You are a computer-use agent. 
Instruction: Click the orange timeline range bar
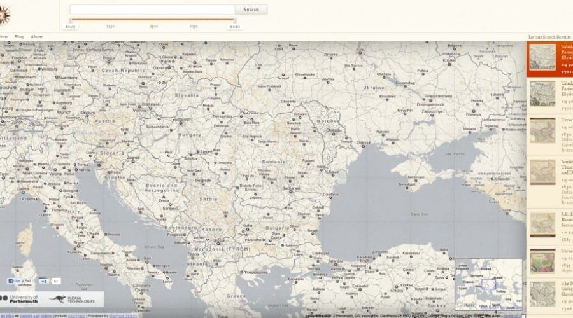(x=153, y=19)
